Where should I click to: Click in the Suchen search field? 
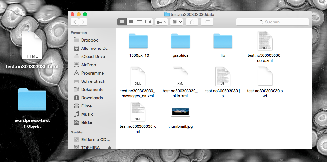[272, 22]
